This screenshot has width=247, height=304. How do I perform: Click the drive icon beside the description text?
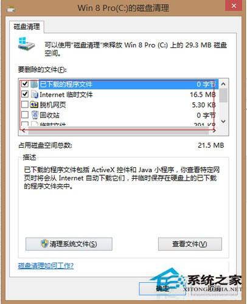26,44
